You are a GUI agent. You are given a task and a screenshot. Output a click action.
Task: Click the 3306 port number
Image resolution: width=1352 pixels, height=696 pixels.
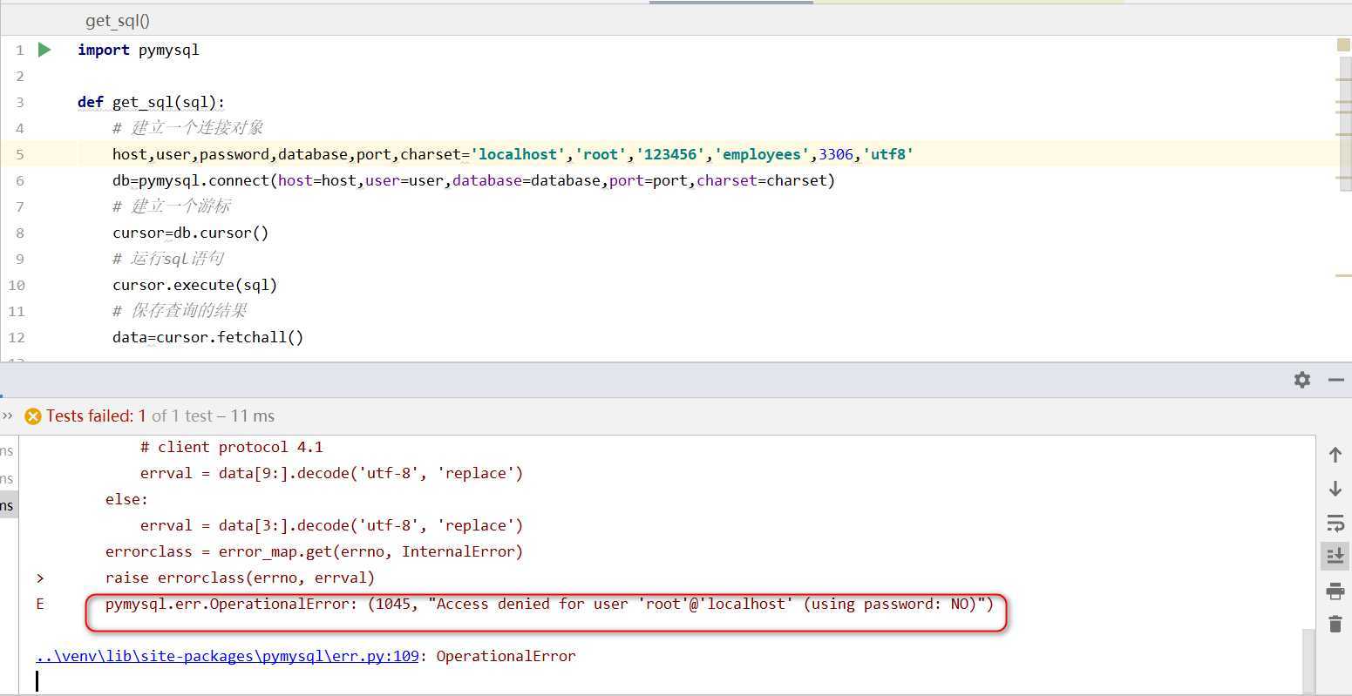click(836, 154)
